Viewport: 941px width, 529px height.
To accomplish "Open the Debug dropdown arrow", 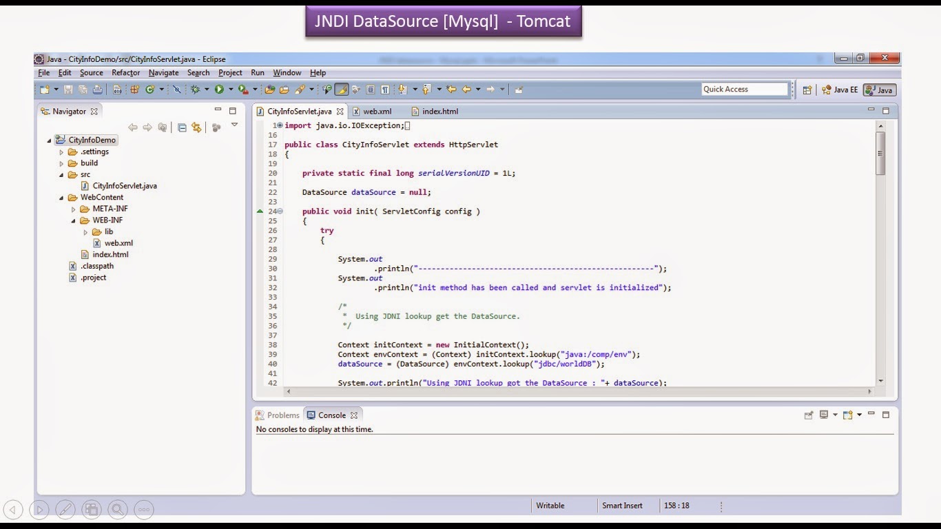I will tap(207, 90).
